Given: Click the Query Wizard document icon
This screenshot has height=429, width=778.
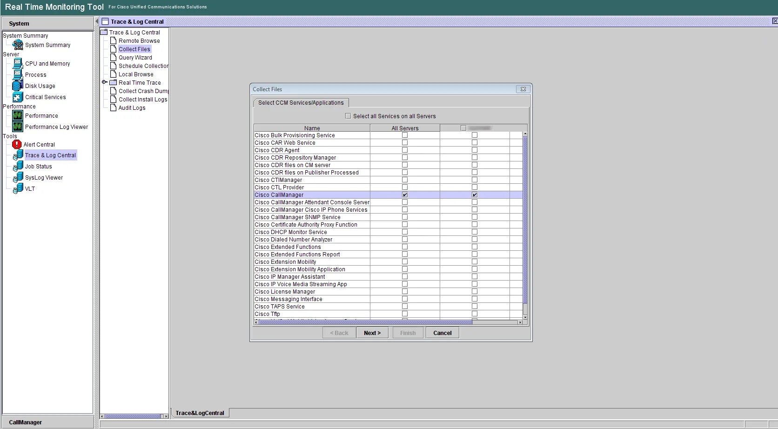Looking at the screenshot, I should pos(113,57).
